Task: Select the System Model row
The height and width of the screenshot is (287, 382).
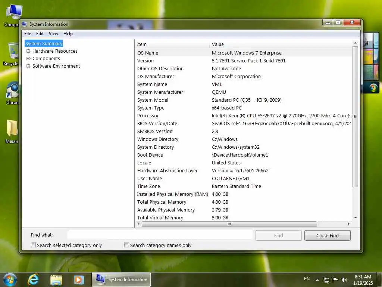Action: [244, 100]
